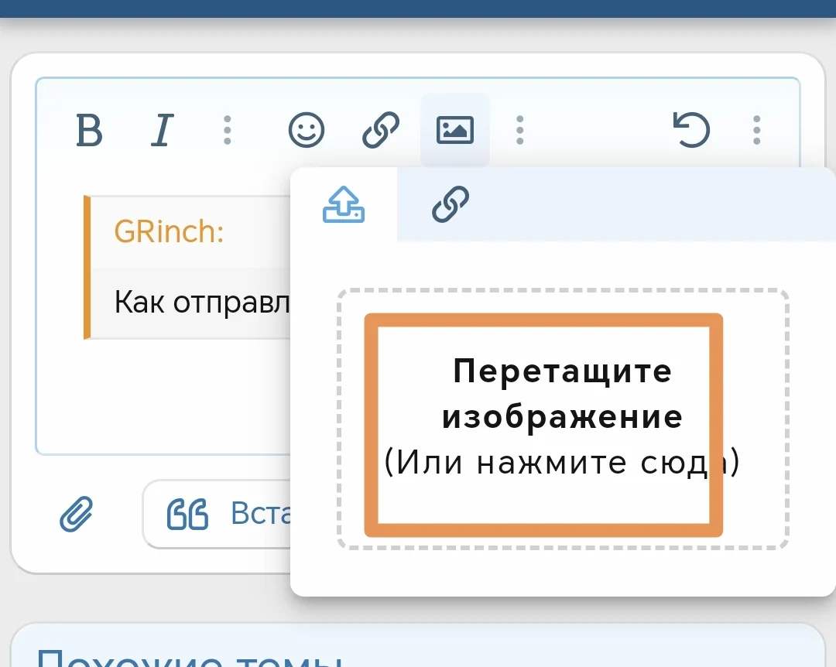
Task: Open the overflow menu next to Italic
Action: (227, 130)
